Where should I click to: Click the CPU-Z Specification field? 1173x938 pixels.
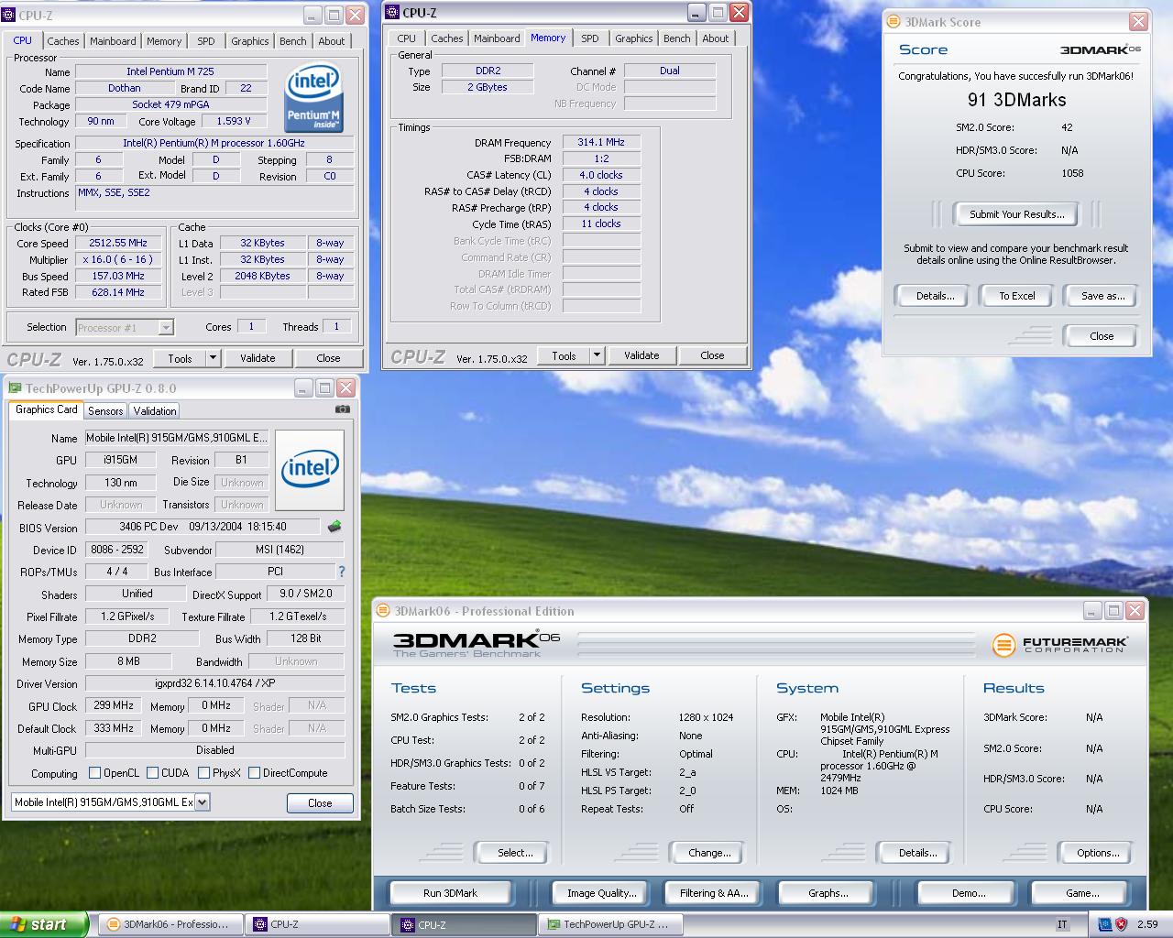(x=214, y=143)
